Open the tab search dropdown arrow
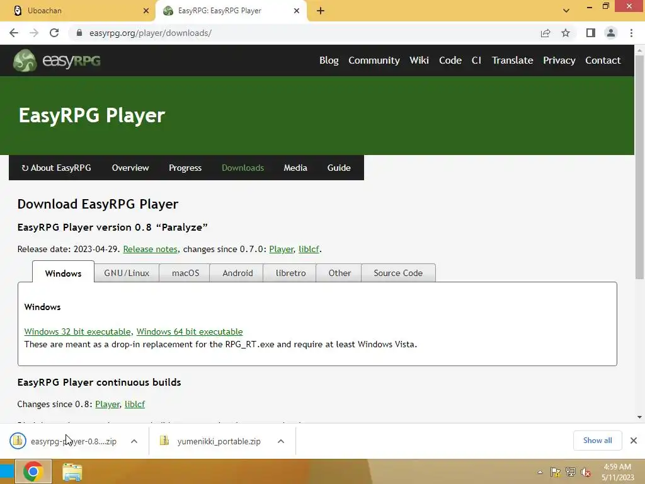Screen dimensions: 645x484 [566, 11]
